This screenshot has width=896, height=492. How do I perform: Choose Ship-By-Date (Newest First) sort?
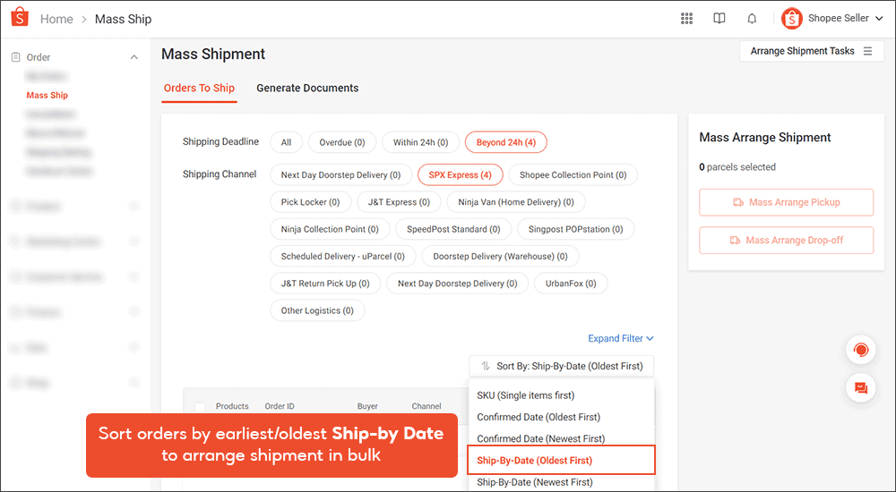pyautogui.click(x=561, y=482)
